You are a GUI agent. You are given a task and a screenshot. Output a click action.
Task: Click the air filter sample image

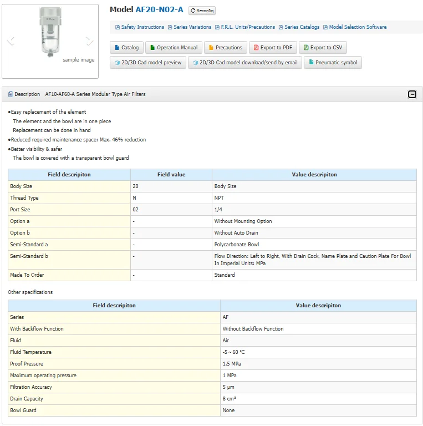(50, 32)
